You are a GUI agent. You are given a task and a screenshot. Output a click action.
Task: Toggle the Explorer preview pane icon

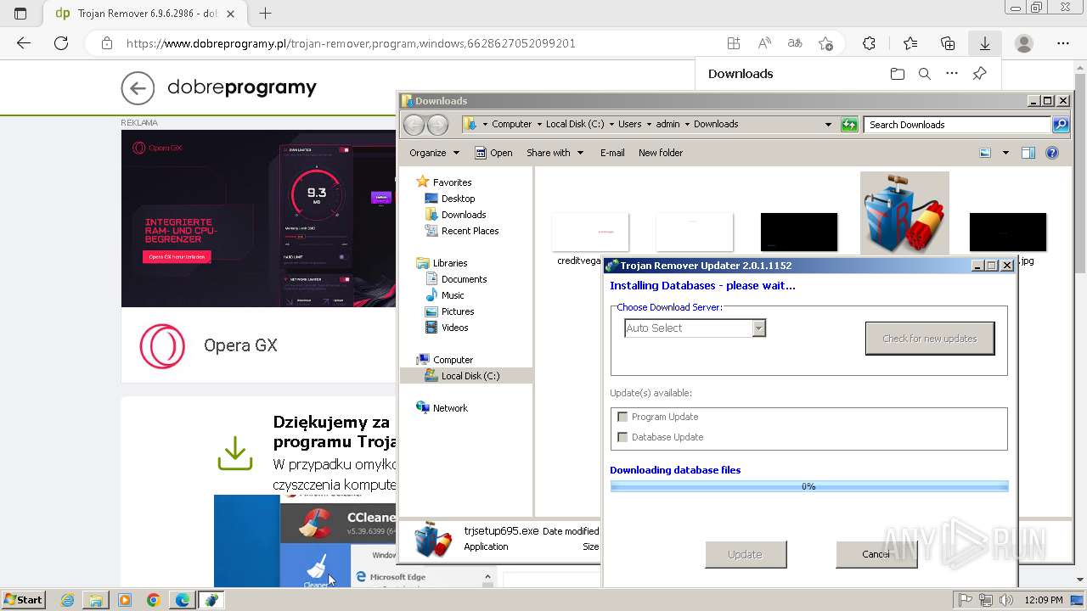(x=1028, y=153)
